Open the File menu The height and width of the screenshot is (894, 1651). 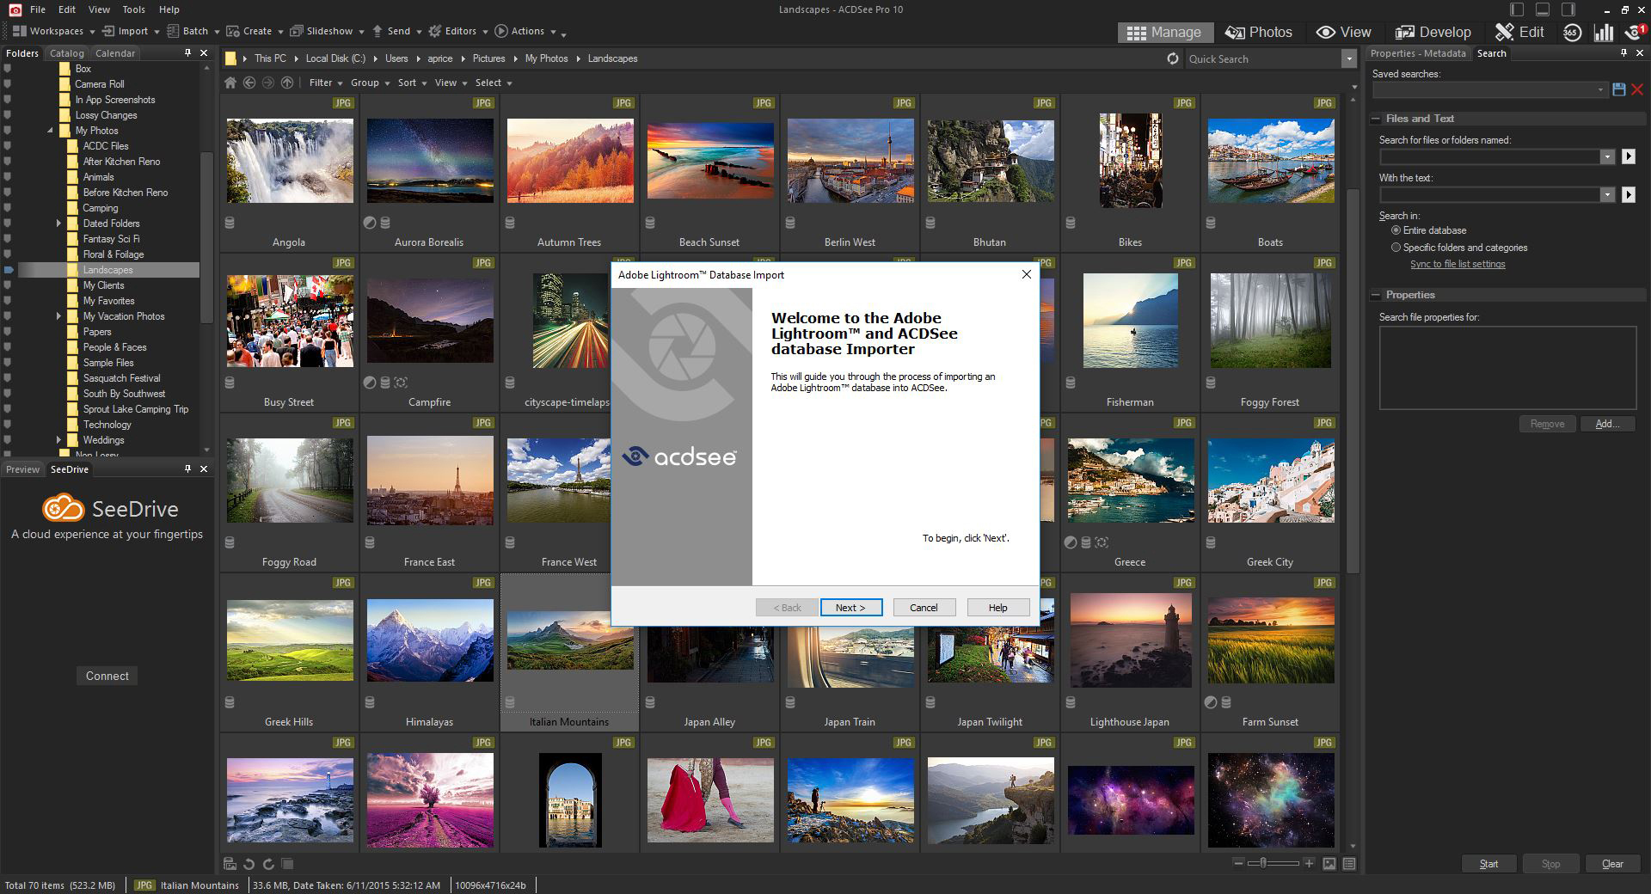tap(38, 9)
